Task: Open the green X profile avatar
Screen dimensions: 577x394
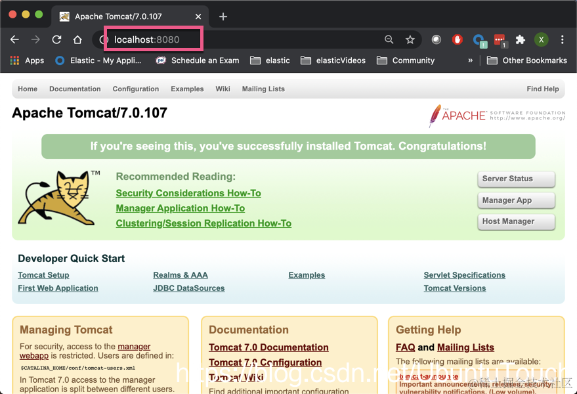Action: (542, 39)
